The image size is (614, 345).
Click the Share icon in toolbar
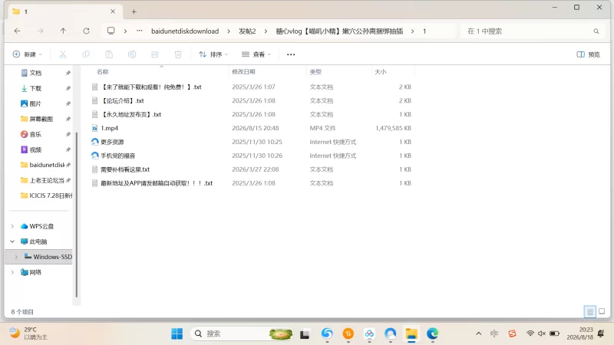tap(155, 54)
